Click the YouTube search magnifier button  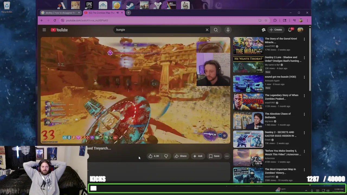216,30
